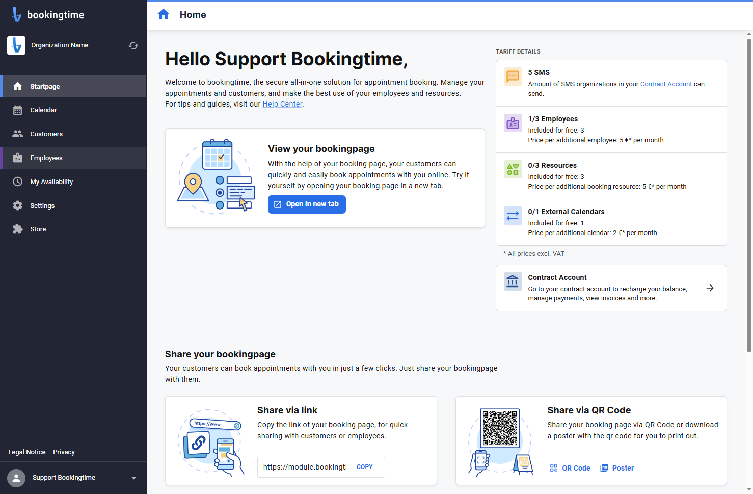Click the Support Bookingtime user avatar
The height and width of the screenshot is (494, 753).
(16, 478)
